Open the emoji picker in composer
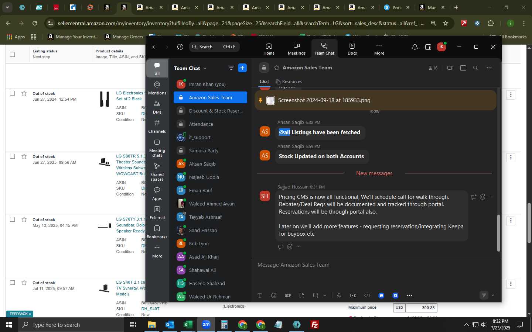This screenshot has height=332, width=532. point(273,295)
